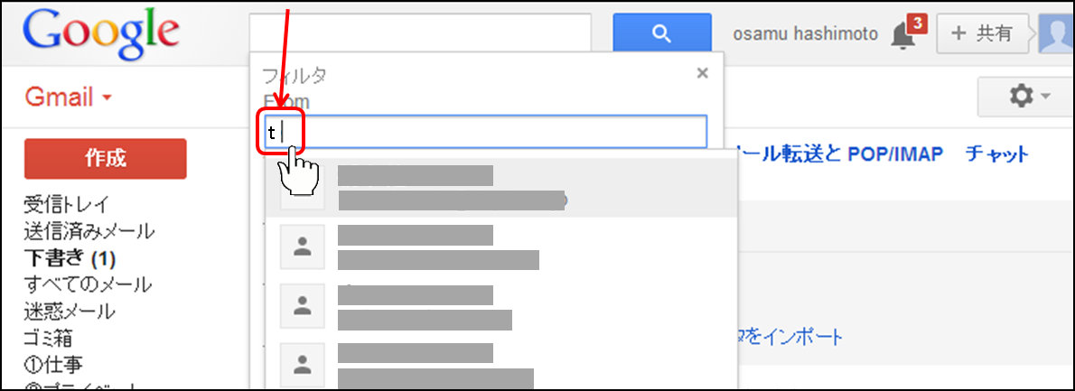The image size is (1075, 391).
Task: Click the Google logo
Action: [101, 34]
